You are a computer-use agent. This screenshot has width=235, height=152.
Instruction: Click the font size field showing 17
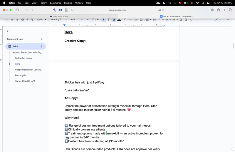coord(93,20)
